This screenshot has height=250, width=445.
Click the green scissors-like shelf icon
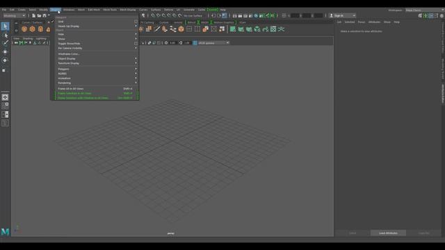pos(281,29)
